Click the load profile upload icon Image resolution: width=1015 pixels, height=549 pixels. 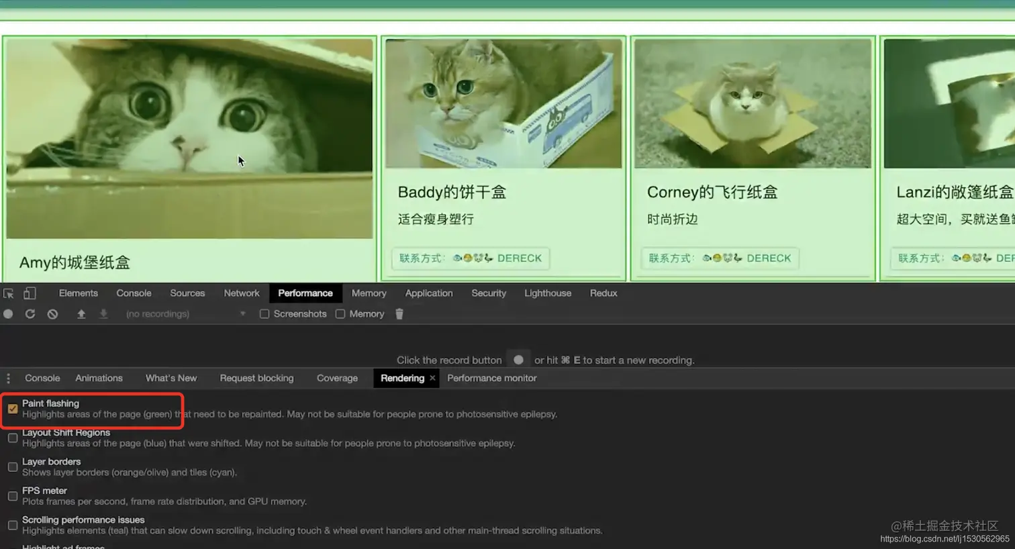click(x=81, y=313)
